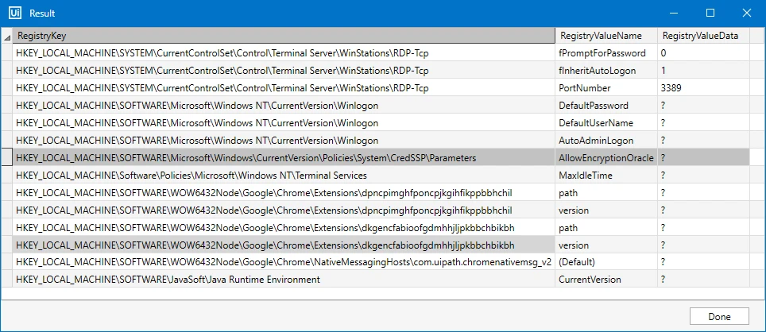Screen dimensions: 766x332
Task: Select the CurrentVersion value name cell
Action: pyautogui.click(x=606, y=280)
